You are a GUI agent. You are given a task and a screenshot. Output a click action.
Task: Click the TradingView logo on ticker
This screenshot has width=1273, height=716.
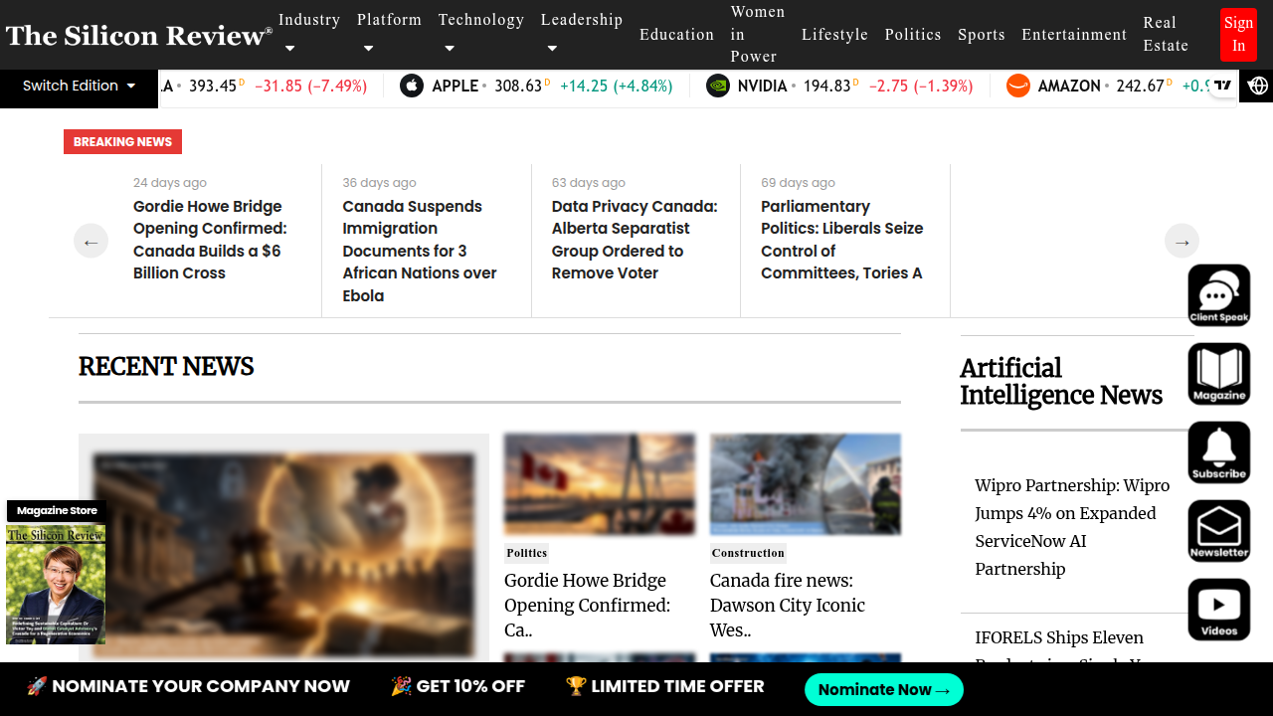(x=1223, y=86)
